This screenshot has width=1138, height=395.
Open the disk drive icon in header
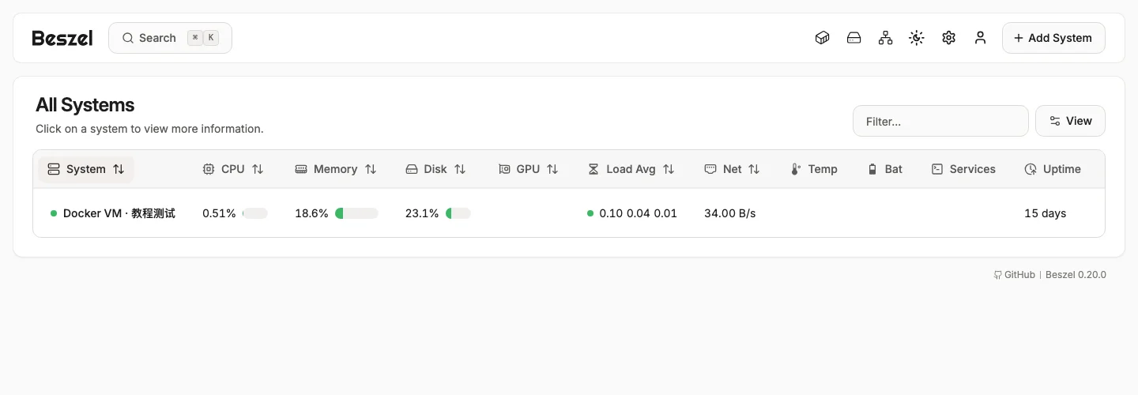pos(853,38)
